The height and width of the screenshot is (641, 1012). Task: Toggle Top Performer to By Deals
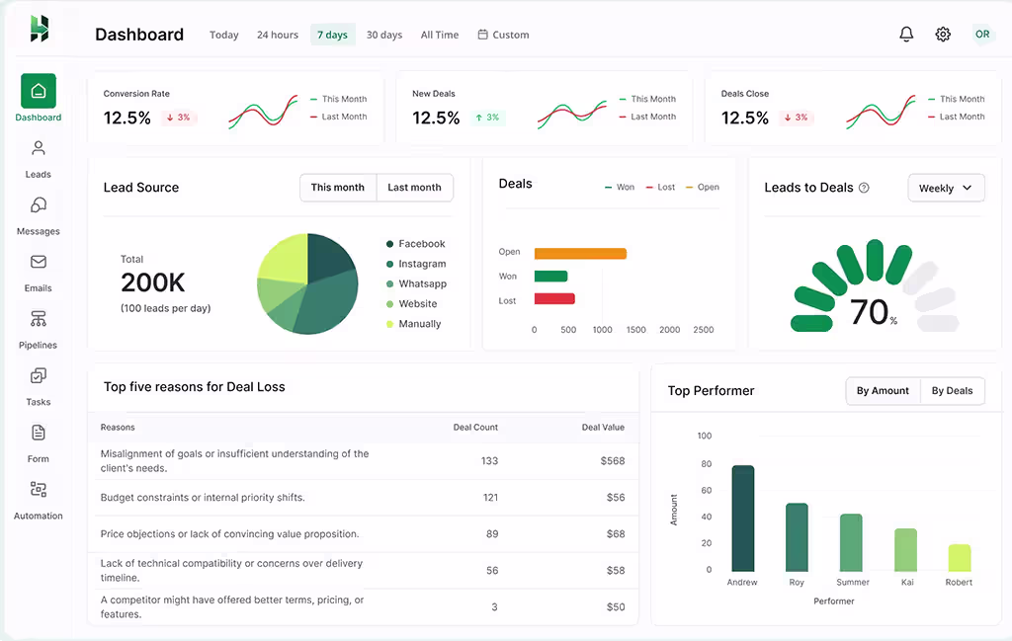point(952,390)
